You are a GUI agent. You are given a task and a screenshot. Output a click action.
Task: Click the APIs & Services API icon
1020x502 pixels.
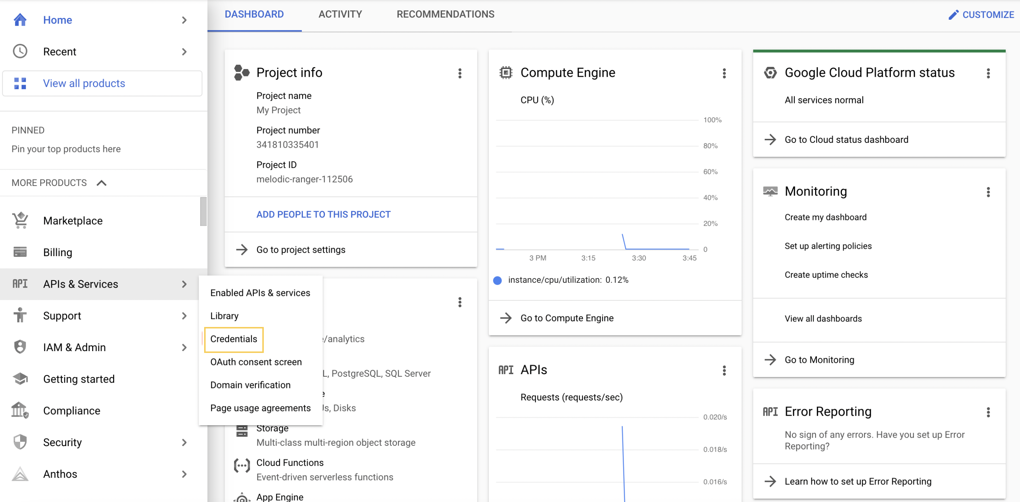pyautogui.click(x=20, y=284)
